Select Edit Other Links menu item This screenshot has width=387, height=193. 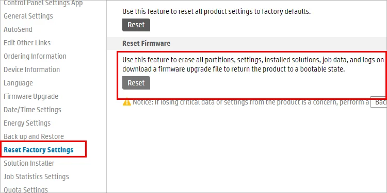[27, 43]
